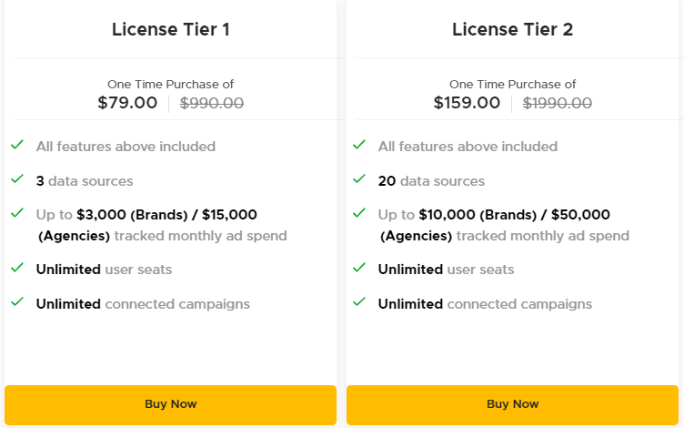Click the 'License Tier 2' heading
Viewport: 684px width, 428px height.
[x=512, y=29]
